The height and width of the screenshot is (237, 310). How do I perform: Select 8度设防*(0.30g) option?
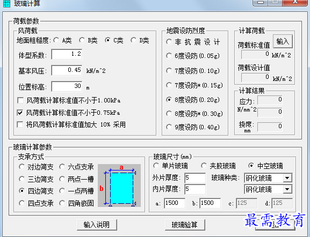169,114
